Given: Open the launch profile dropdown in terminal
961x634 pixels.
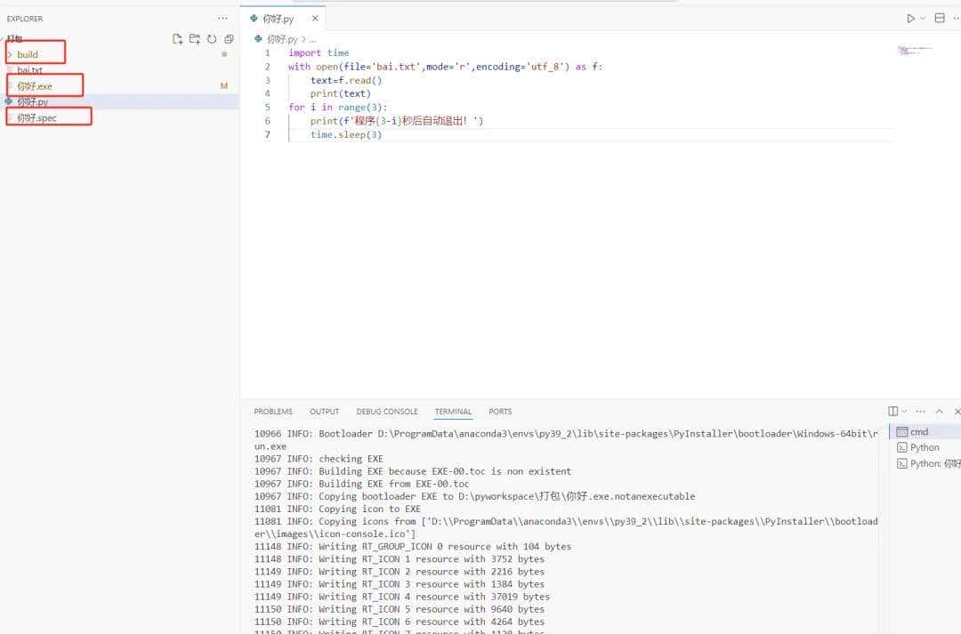Looking at the screenshot, I should [904, 411].
